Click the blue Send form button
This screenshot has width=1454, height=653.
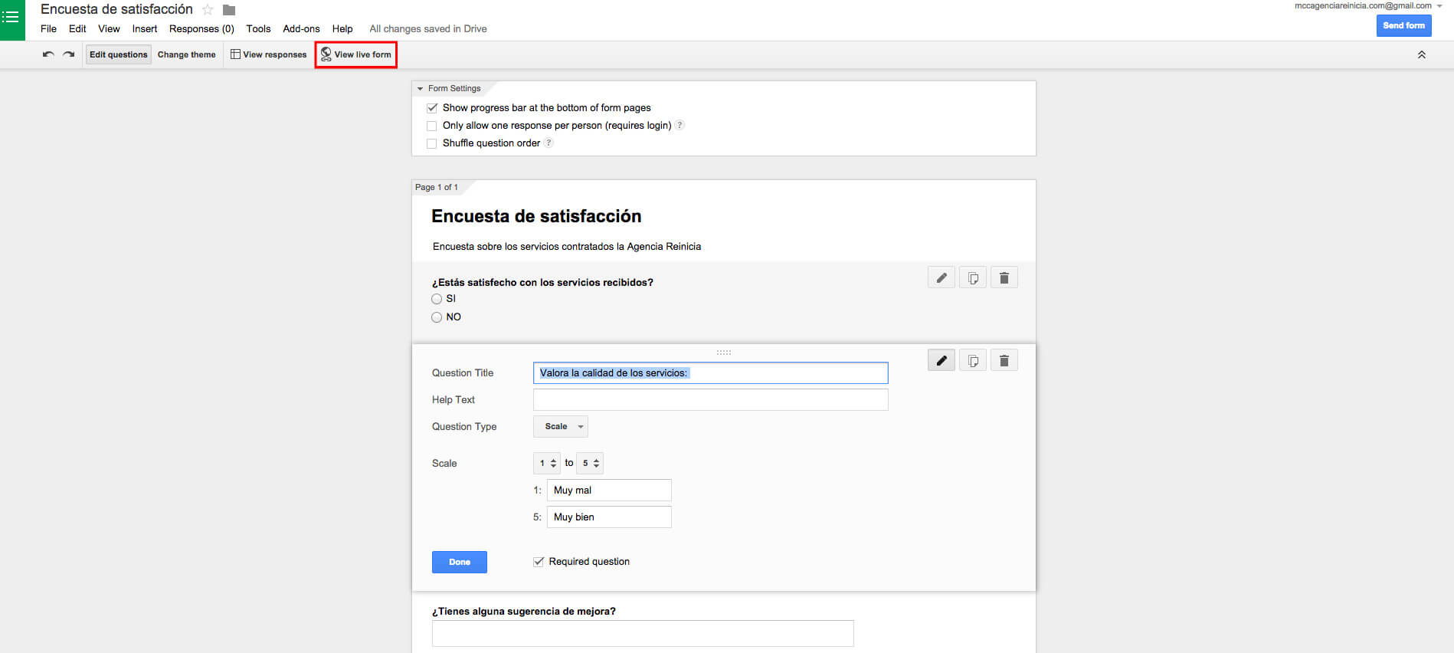(x=1403, y=25)
